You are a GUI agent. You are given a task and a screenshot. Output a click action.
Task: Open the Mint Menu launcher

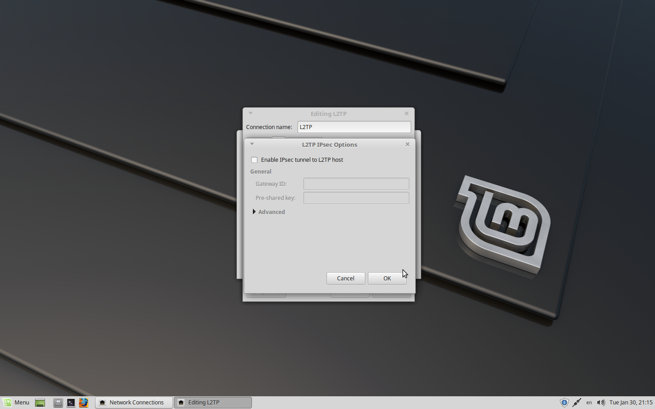point(16,403)
